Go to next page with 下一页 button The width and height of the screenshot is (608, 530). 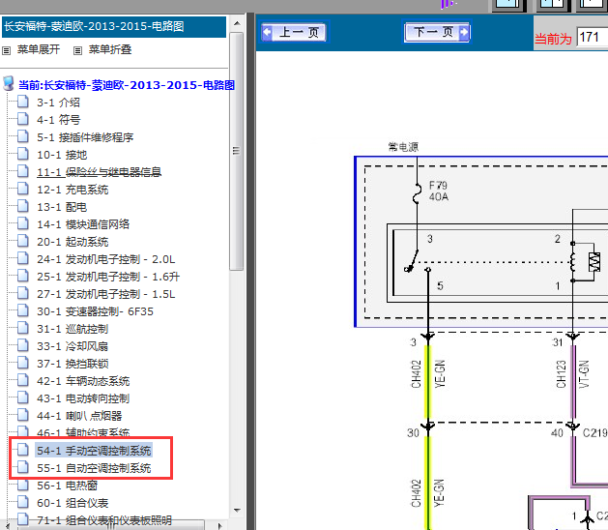pyautogui.click(x=437, y=32)
